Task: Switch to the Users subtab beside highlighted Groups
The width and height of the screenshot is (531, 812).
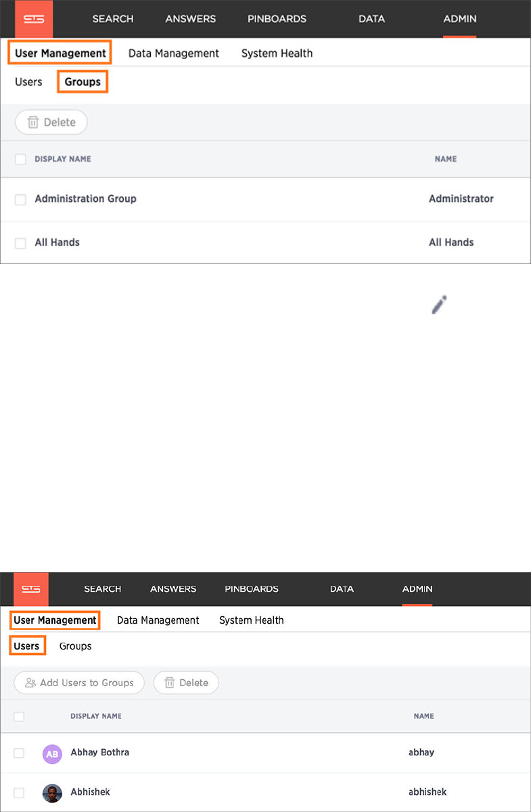Action: click(x=28, y=82)
